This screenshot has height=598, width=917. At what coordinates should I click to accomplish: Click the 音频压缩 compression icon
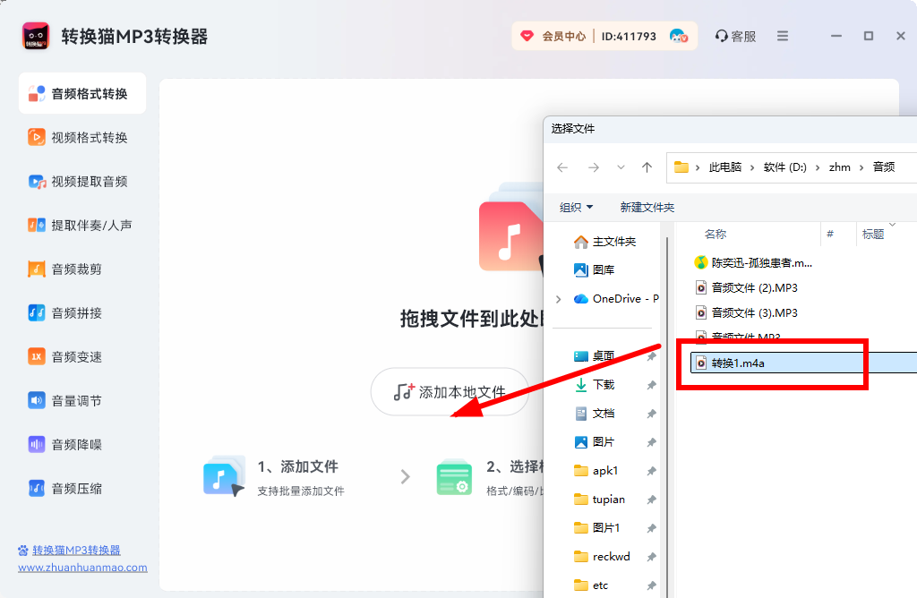36,488
